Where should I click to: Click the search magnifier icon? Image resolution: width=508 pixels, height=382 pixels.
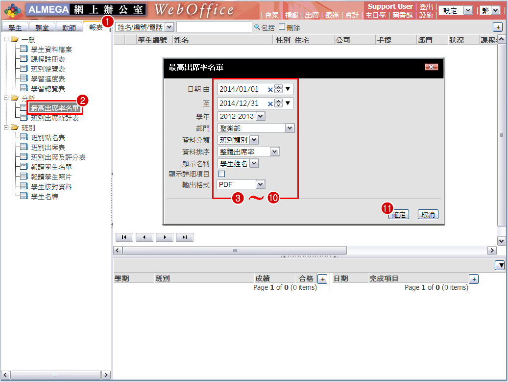click(x=257, y=27)
